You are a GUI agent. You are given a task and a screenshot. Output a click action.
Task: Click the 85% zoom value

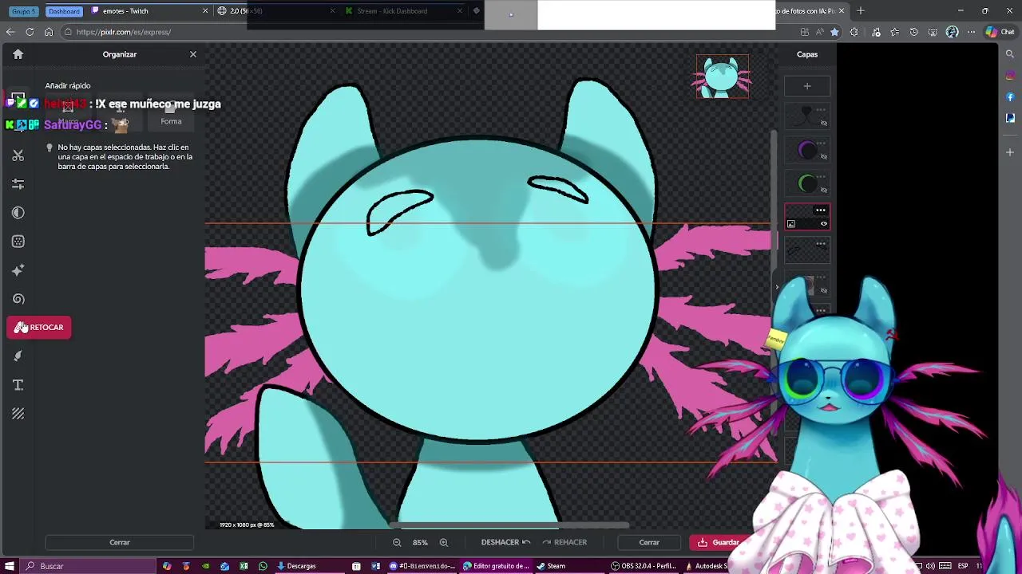pyautogui.click(x=420, y=542)
